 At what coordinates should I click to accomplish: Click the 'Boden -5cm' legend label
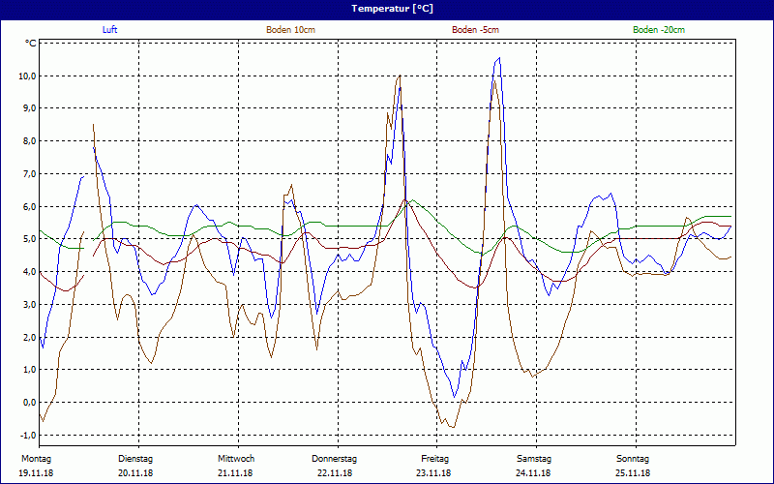(475, 30)
